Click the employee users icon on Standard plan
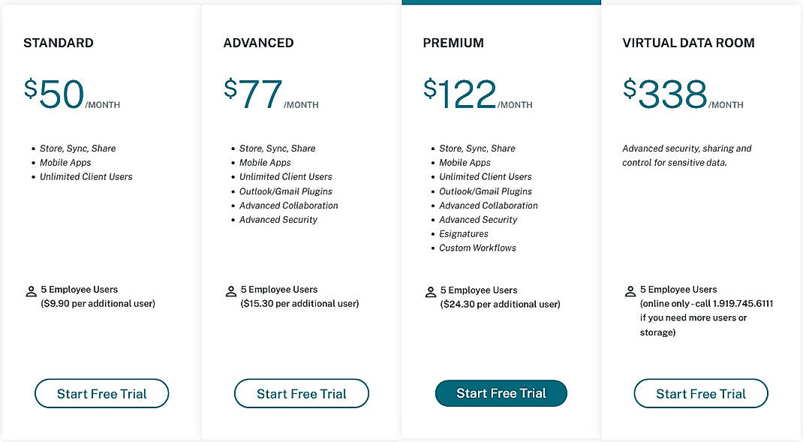The image size is (803, 442). pos(30,290)
